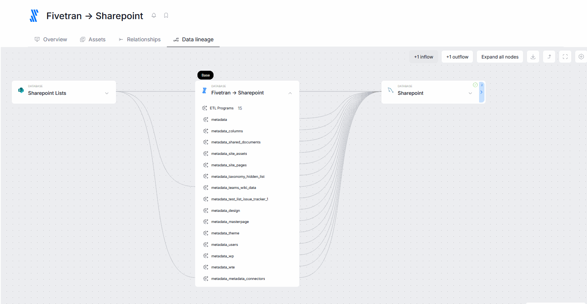
Task: Expand downstream from Sharepoint blue arrow
Action: 481,92
